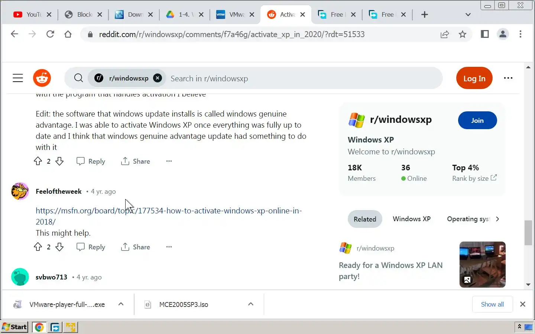Close the active Reddit tab
Viewport: 535px width, 334px height.
click(x=302, y=14)
